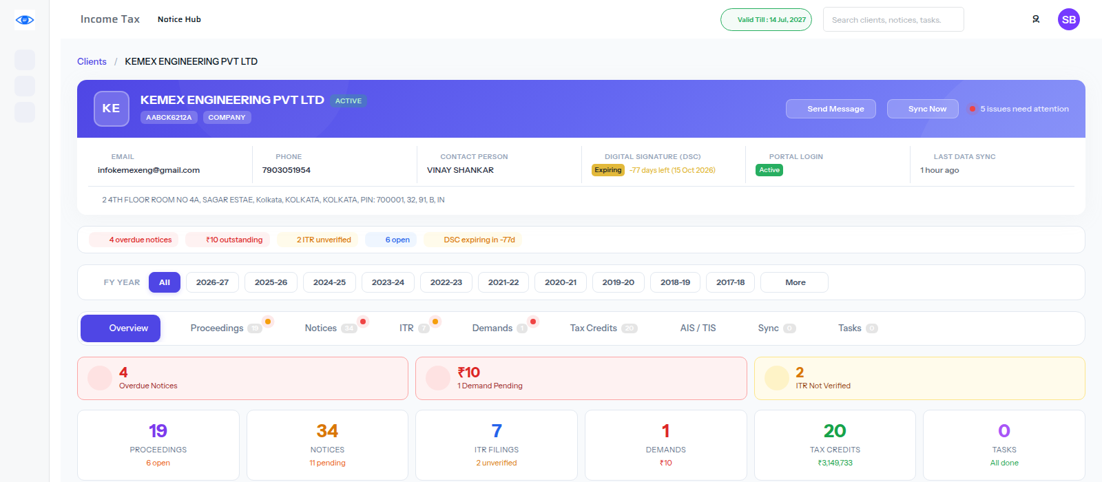Click the email infokemexeng@gmail.com

point(149,170)
